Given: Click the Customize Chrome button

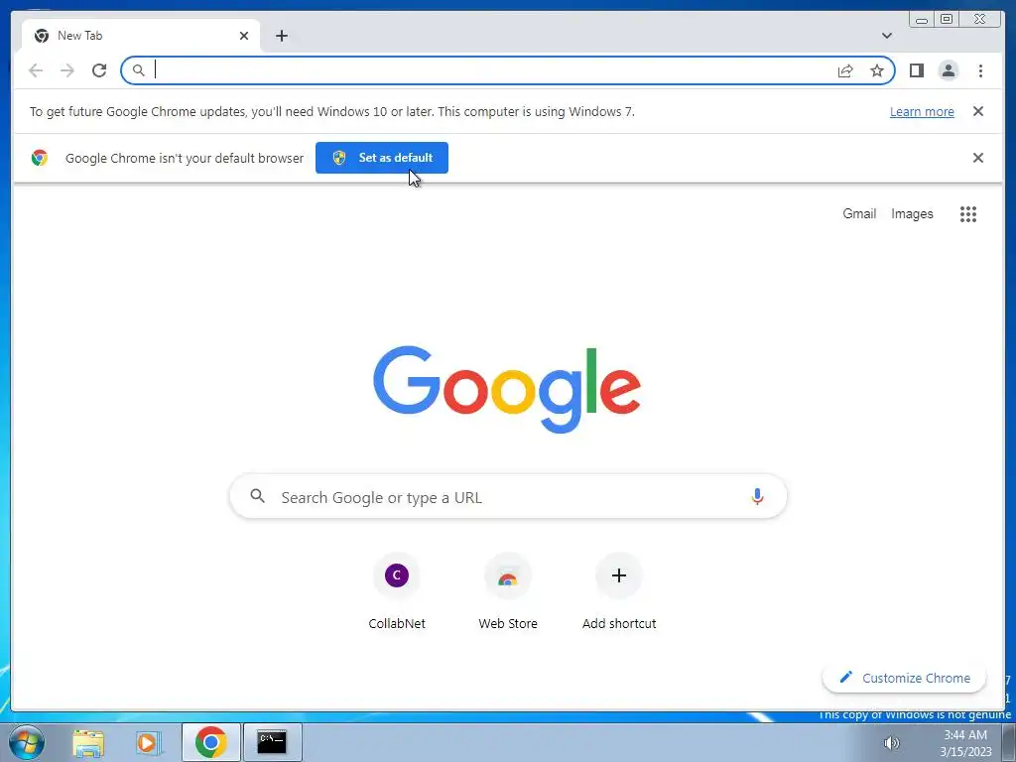Looking at the screenshot, I should click(x=904, y=678).
